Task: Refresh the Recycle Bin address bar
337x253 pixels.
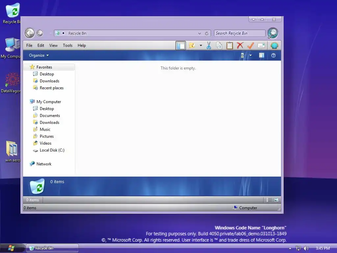Action: [x=207, y=33]
